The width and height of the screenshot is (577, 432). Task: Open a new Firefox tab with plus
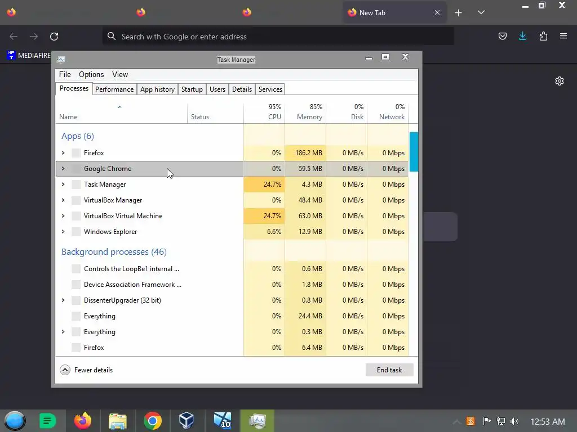coord(458,13)
